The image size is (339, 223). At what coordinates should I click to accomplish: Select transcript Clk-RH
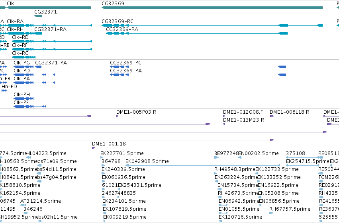tap(15, 29)
